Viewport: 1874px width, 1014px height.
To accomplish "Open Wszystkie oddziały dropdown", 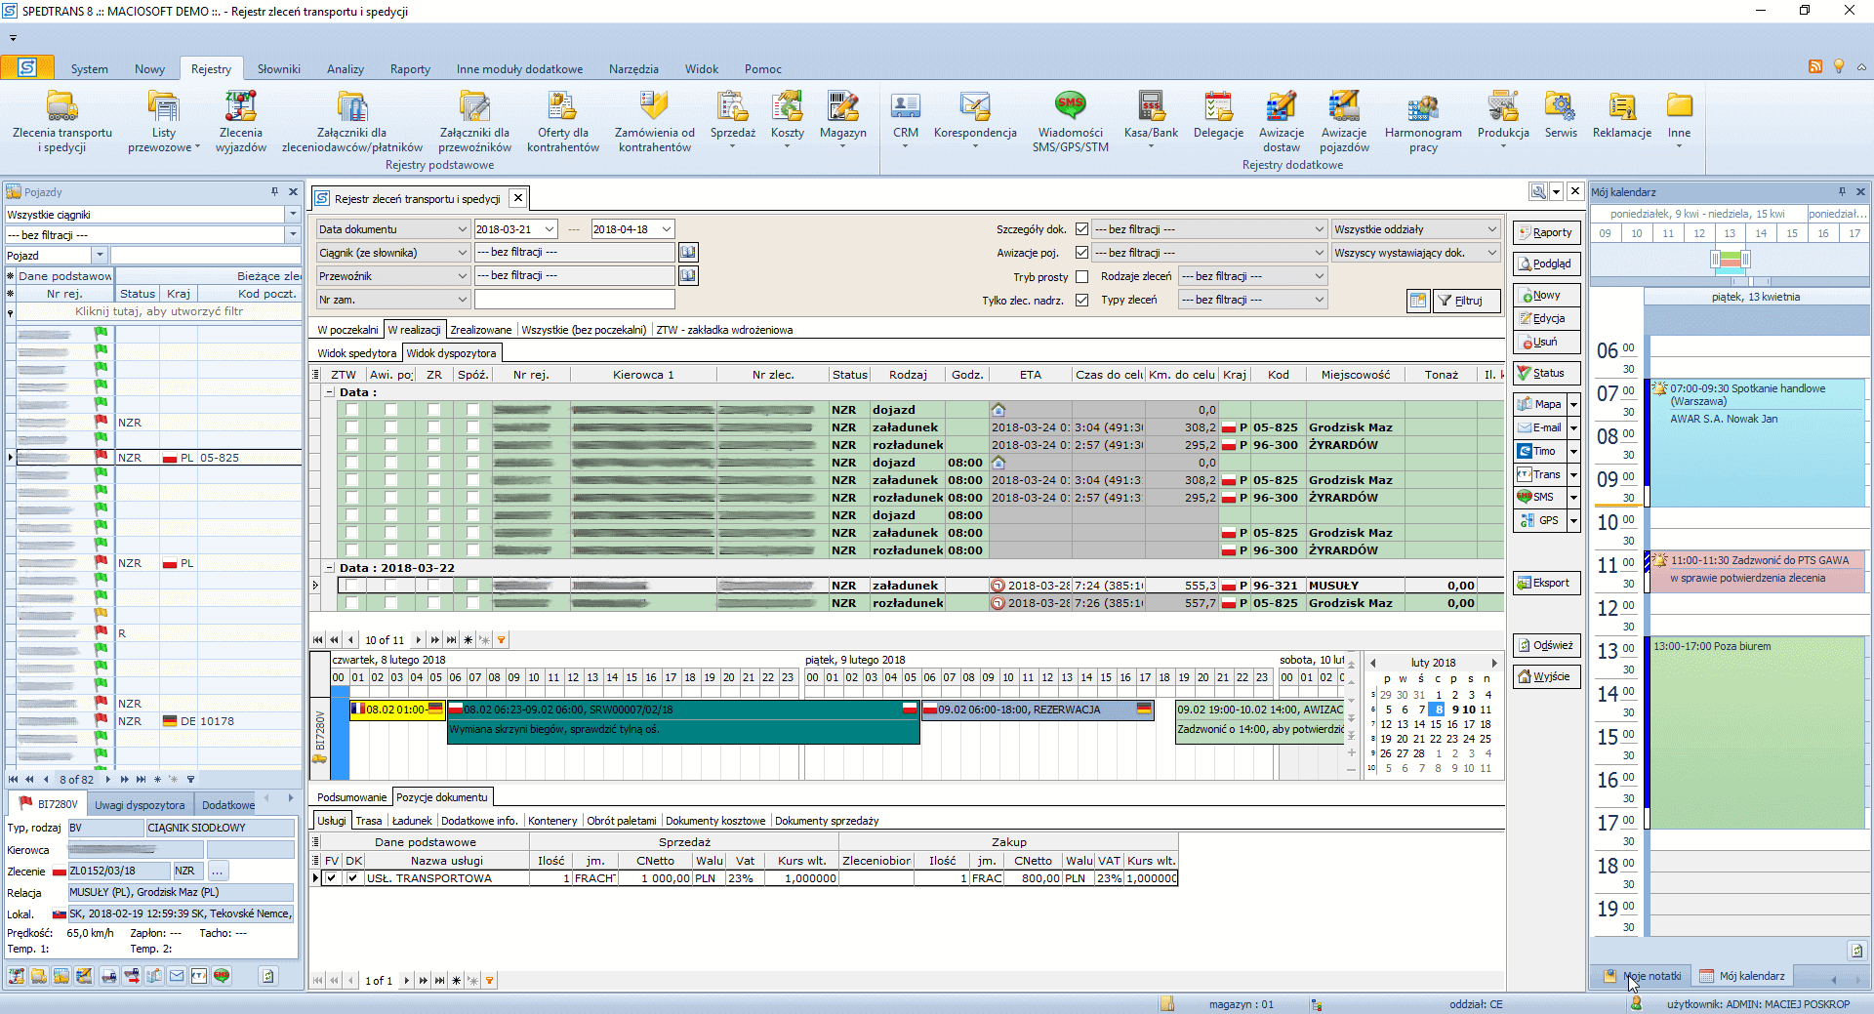I will tap(1491, 229).
